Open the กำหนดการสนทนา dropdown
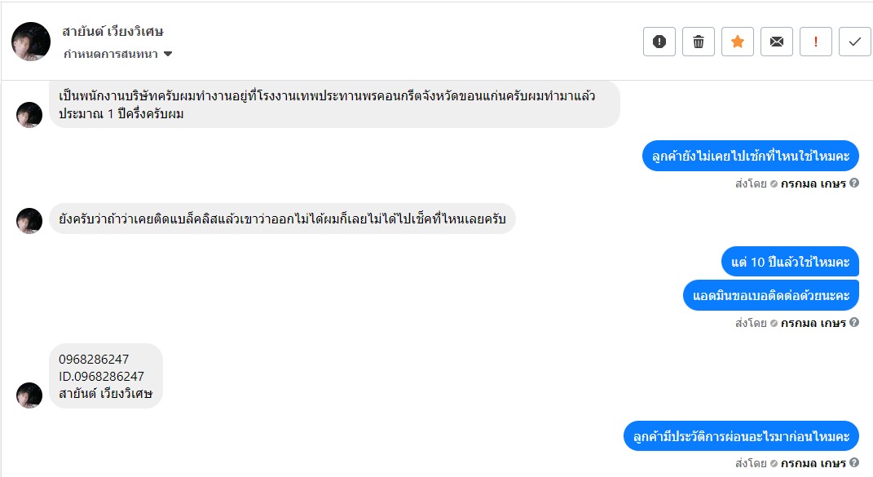Image resolution: width=873 pixels, height=477 pixels. [118, 54]
